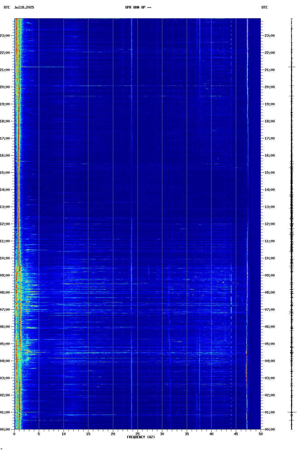Click the '03:00' label on the right time axis

pos(270,378)
